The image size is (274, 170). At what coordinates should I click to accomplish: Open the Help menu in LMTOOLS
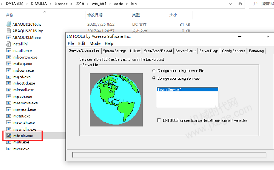pos(109,43)
